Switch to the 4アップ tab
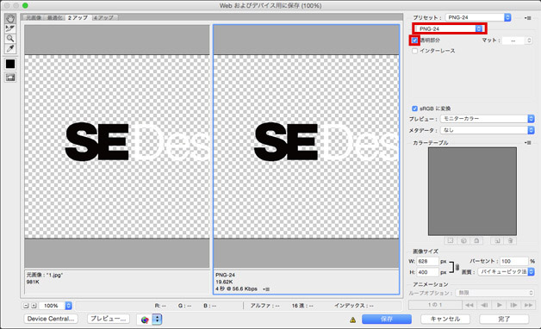Screen dimensions: 541x329 [103, 17]
